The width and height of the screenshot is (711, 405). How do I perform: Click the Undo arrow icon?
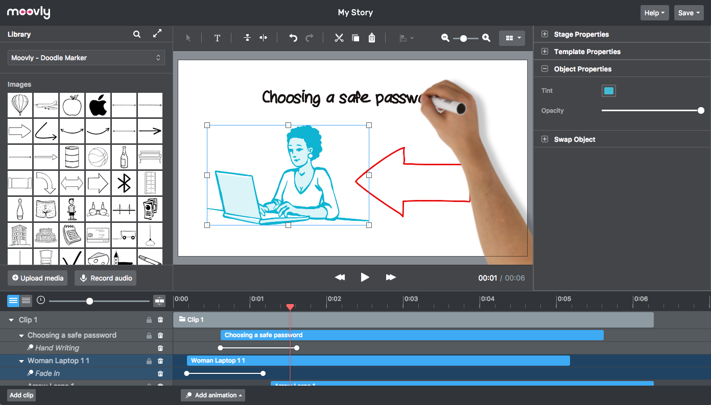(x=293, y=38)
